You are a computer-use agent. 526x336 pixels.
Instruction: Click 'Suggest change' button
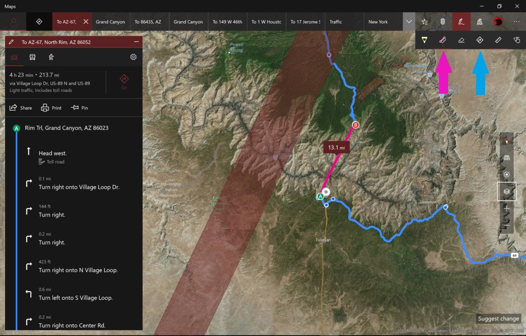[x=498, y=318]
